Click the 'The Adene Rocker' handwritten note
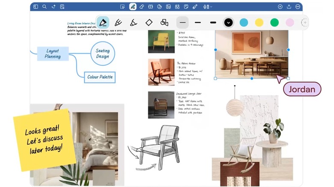Image resolution: width=334 pixels, height=187 pixels. (190, 73)
